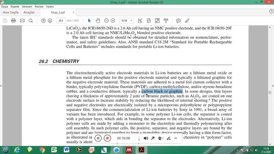Open the Dosya menu
Viewport: 274px width, 154px height.
tap(5, 6)
